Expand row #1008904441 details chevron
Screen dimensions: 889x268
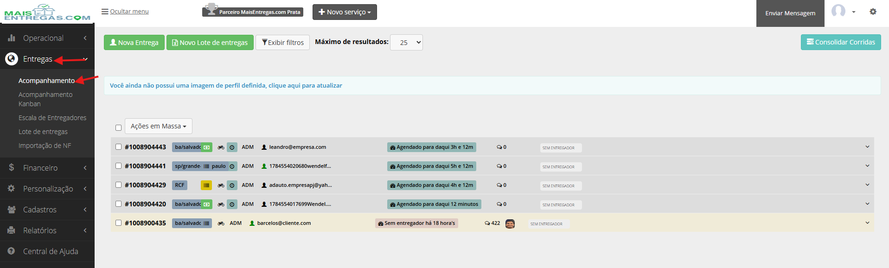point(867,166)
